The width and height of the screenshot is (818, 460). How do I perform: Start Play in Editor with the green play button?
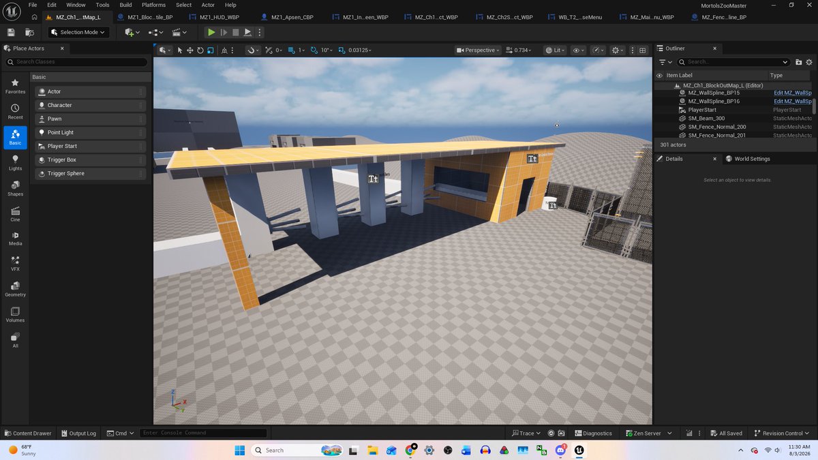click(211, 32)
